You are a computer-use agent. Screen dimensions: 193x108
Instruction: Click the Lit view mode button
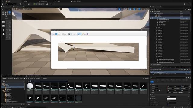26,9
